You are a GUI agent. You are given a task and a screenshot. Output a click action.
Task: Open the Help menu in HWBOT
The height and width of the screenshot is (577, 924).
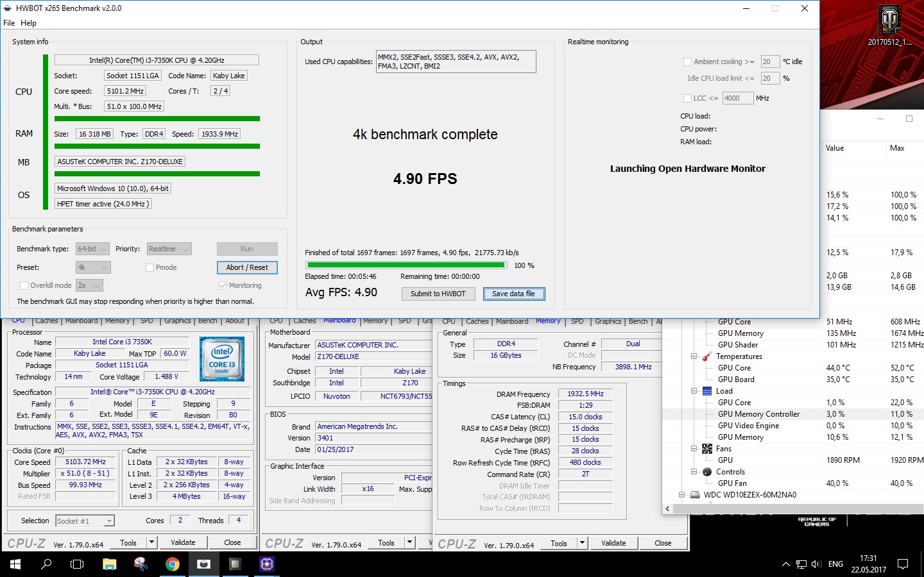coord(28,23)
